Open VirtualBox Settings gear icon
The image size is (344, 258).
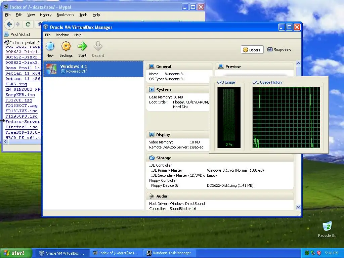click(x=66, y=46)
